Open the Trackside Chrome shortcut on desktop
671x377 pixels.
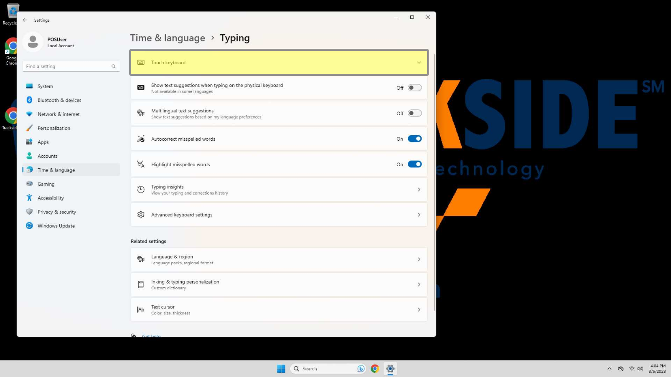10,119
